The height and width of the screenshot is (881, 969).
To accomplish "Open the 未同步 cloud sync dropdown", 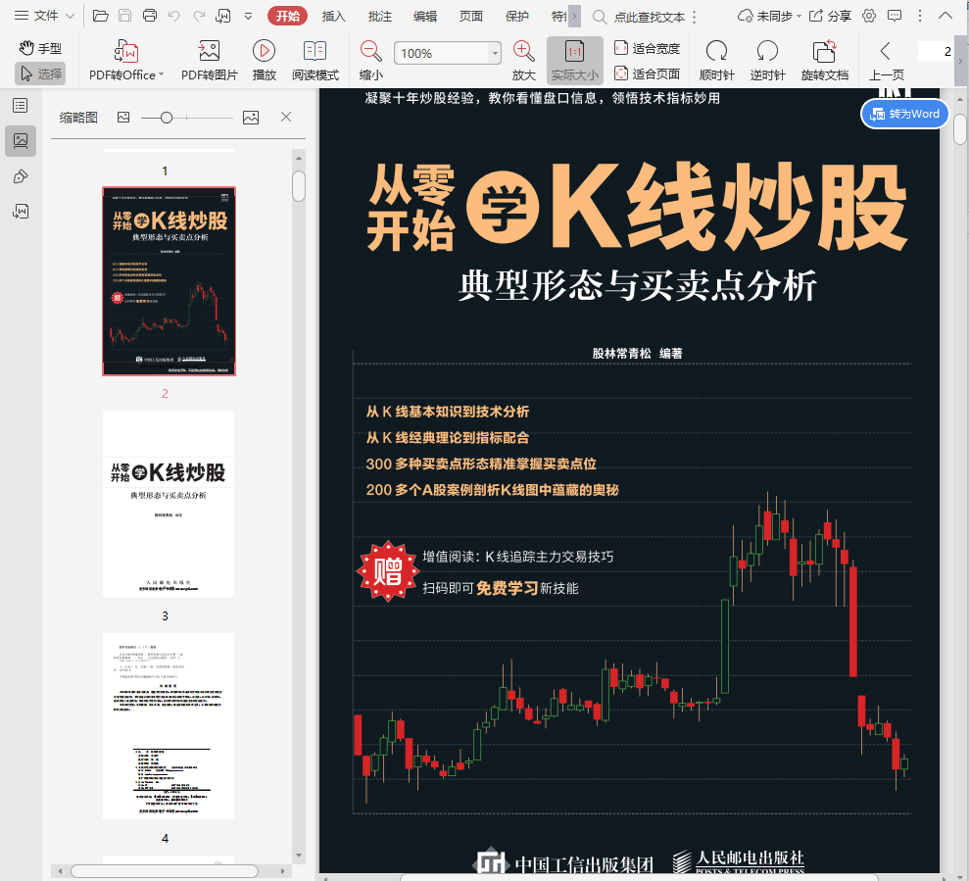I will point(769,16).
